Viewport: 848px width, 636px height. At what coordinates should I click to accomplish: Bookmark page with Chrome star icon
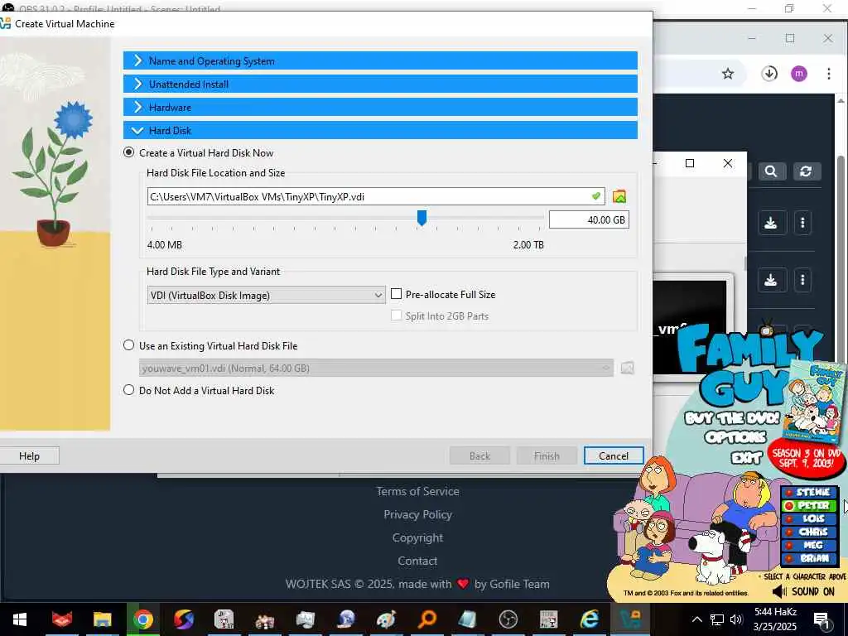(x=728, y=74)
